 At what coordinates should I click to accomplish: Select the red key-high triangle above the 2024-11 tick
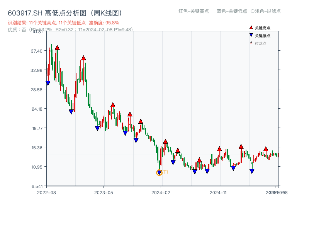pos(219,149)
